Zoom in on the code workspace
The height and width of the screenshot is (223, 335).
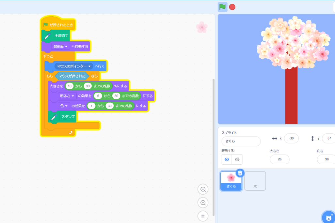pyautogui.click(x=203, y=189)
